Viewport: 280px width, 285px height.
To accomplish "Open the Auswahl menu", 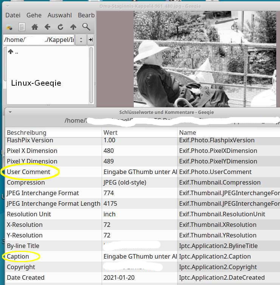I will pos(60,15).
